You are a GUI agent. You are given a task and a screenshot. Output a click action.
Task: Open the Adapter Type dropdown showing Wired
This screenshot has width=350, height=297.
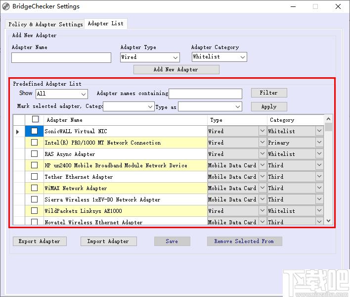150,57
